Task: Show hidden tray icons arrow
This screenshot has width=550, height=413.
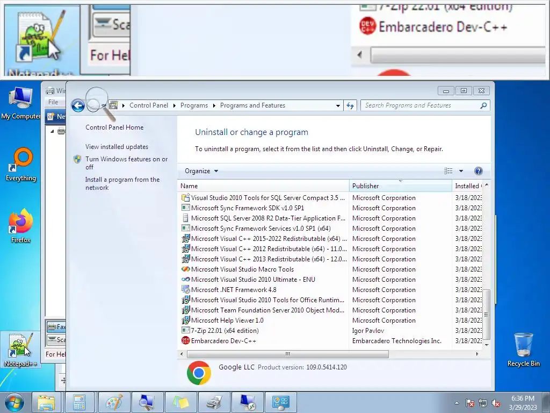Action: [457, 403]
